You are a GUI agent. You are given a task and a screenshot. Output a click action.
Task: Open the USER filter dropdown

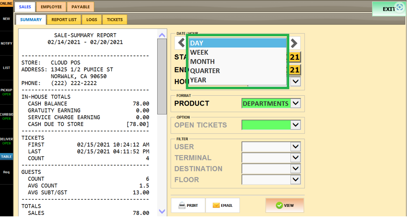pyautogui.click(x=295, y=147)
